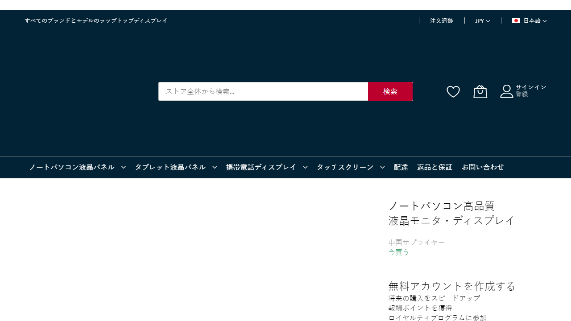Expand the タッチスクリーン menu arrow
This screenshot has width=571, height=321.
[382, 167]
